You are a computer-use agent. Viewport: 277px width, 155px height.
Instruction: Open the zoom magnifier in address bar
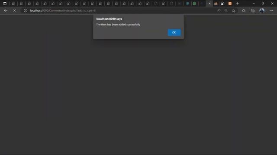226,10
